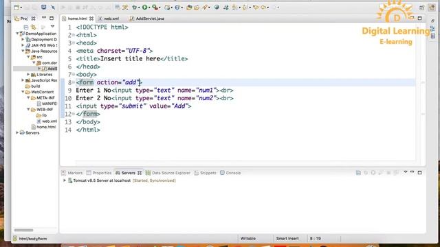
Task: Select the build folder in Project Explorer
Action: click(x=32, y=86)
